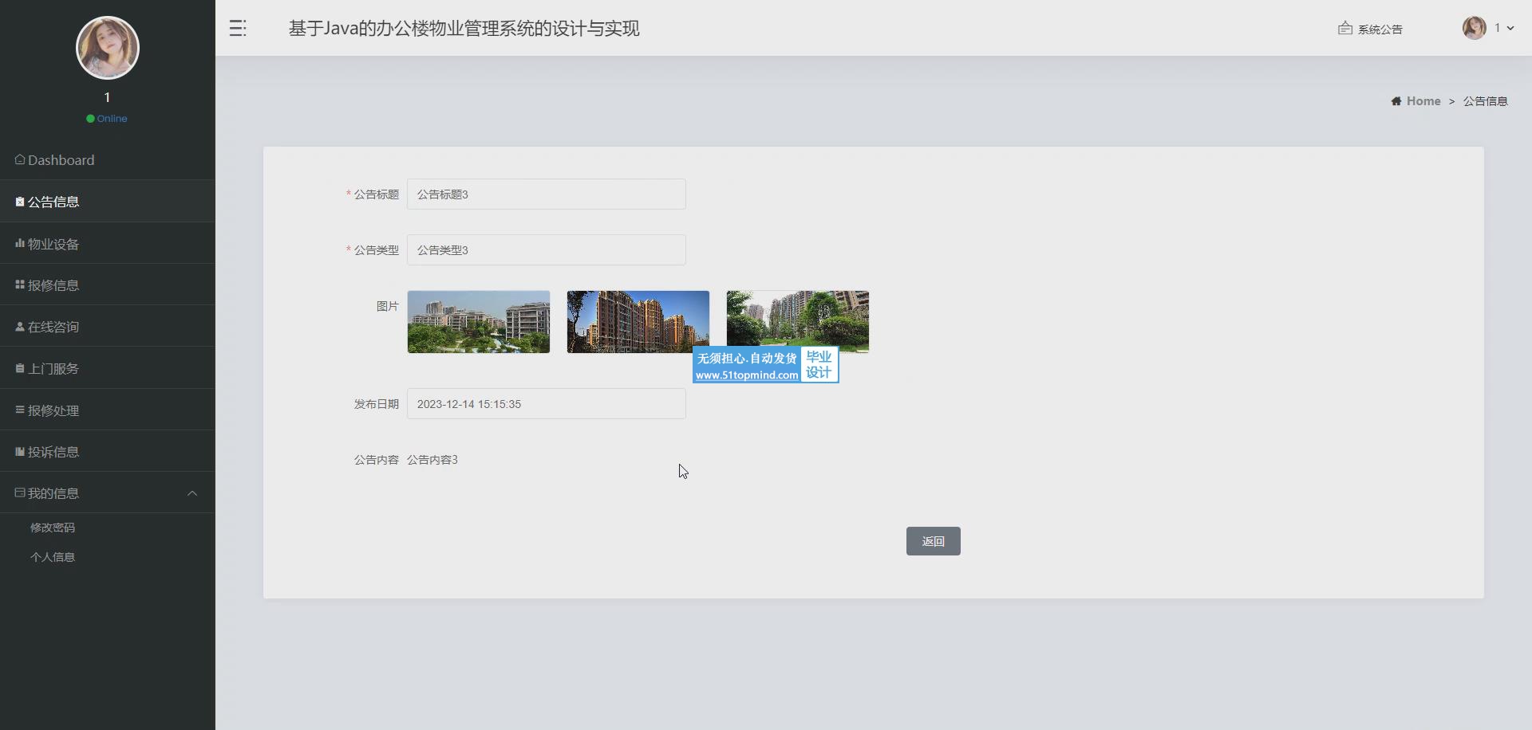The width and height of the screenshot is (1532, 730).
Task: Click the Home breadcrumb link
Action: [x=1423, y=101]
